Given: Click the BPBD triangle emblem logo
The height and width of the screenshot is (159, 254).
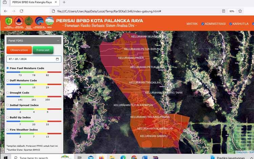Looking at the screenshot, I should 19,21.
